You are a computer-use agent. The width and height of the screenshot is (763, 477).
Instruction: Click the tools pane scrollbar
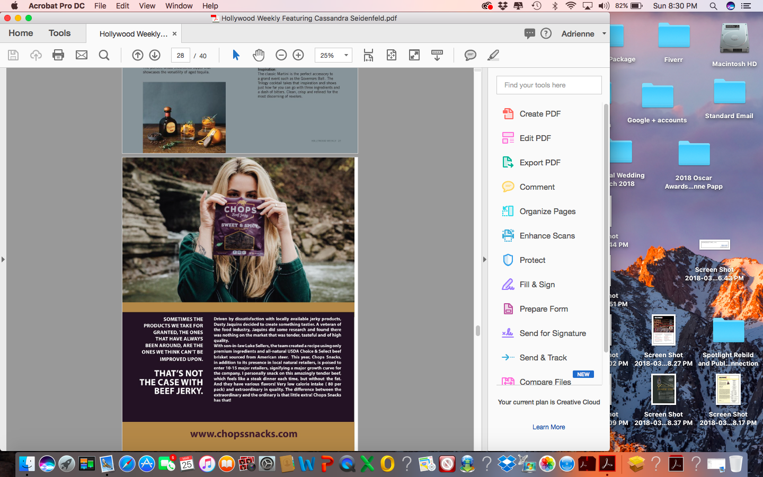606,228
